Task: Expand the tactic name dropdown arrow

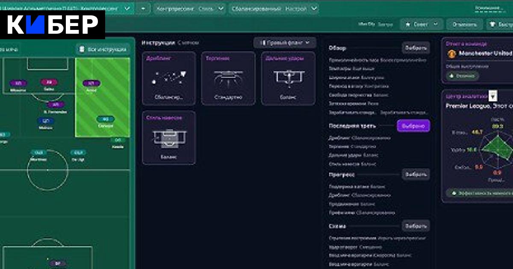Action: 127,9
